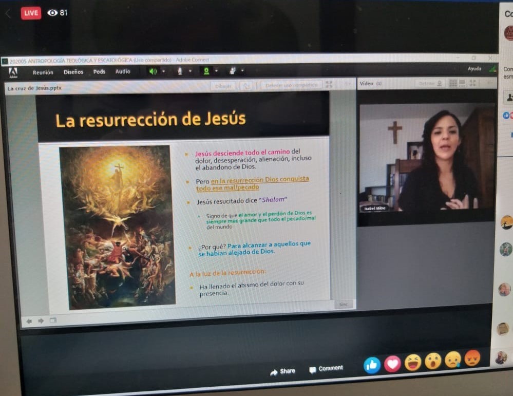Click the Share button
Screen dimensions: 513x396
tap(283, 371)
